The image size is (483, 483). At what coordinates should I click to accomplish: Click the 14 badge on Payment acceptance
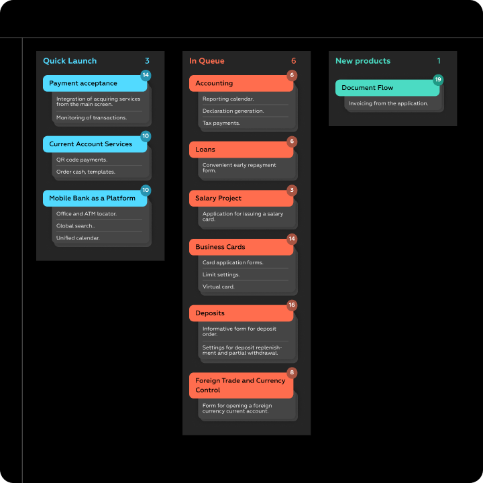point(146,75)
